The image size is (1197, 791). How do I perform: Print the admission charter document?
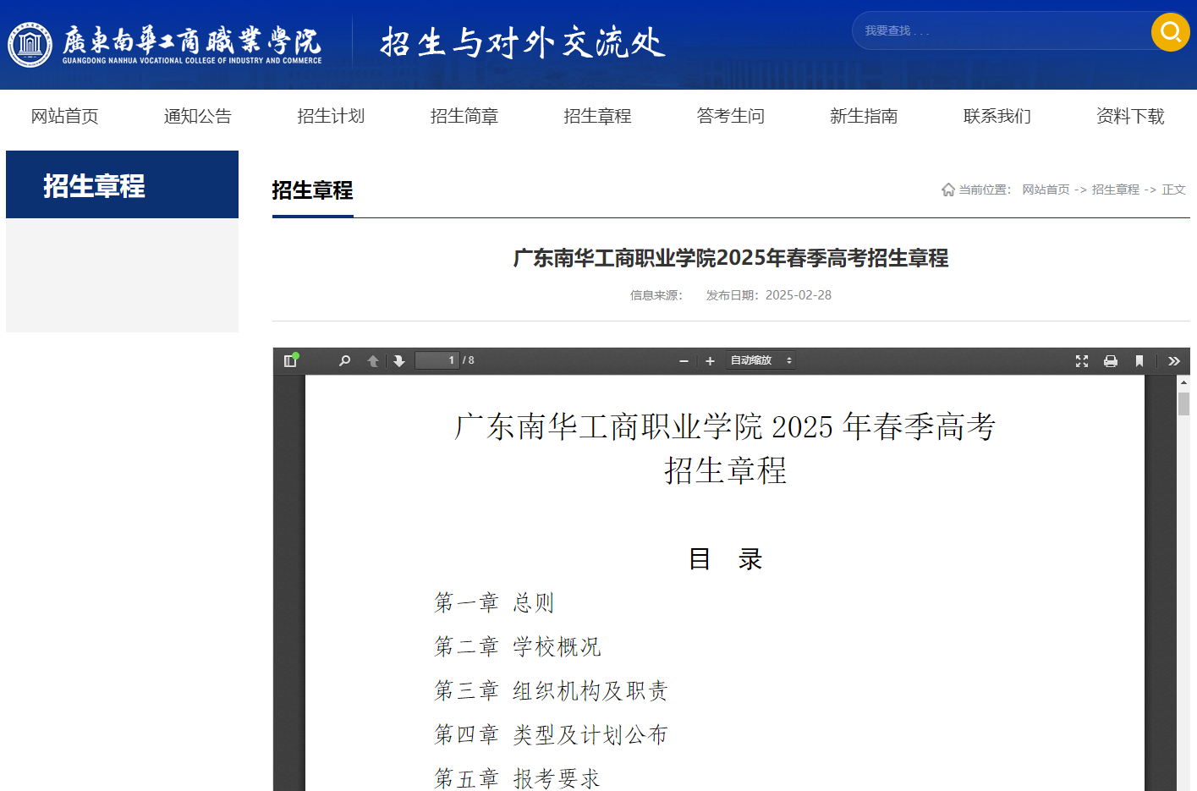[1110, 360]
